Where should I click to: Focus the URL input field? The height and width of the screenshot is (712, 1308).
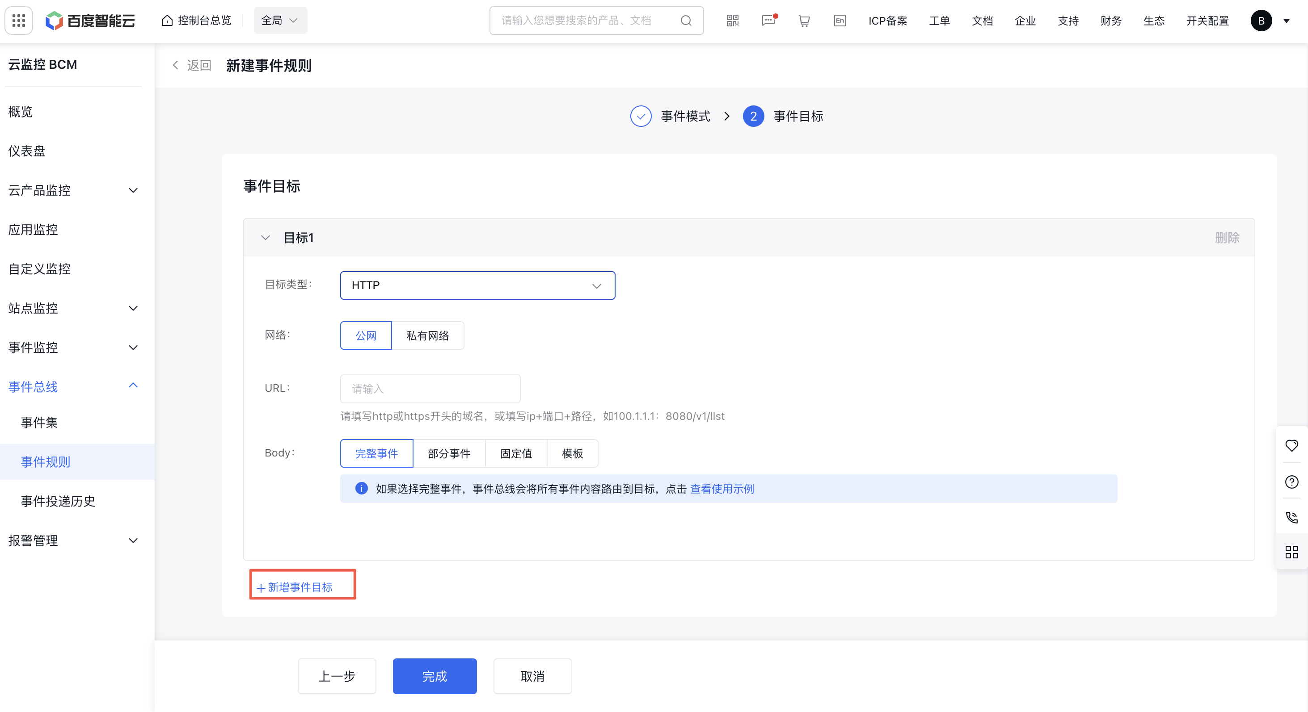(x=430, y=389)
